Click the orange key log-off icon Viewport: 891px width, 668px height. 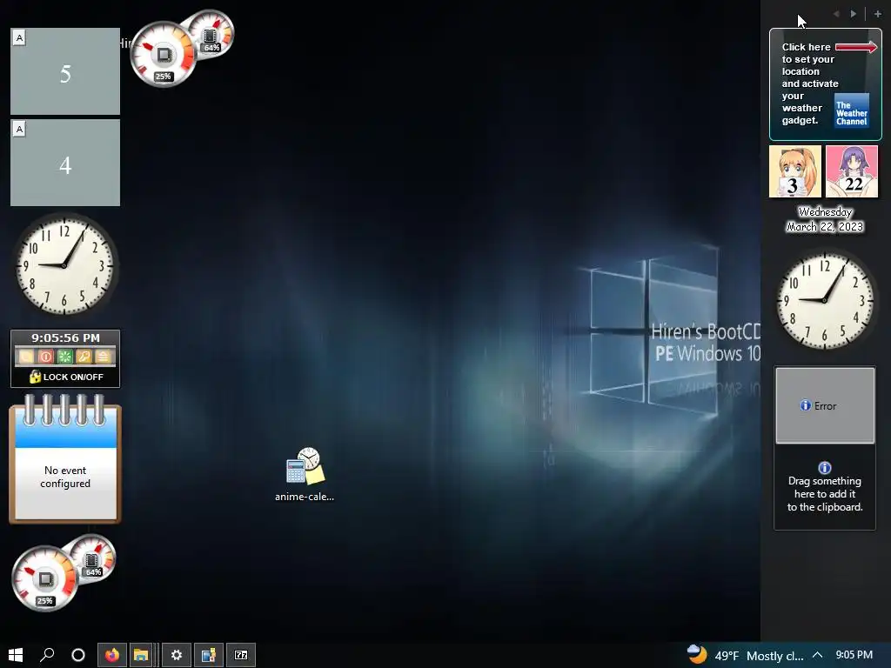click(x=84, y=357)
